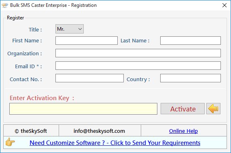
Task: Open the Online Help link
Action: click(183, 131)
